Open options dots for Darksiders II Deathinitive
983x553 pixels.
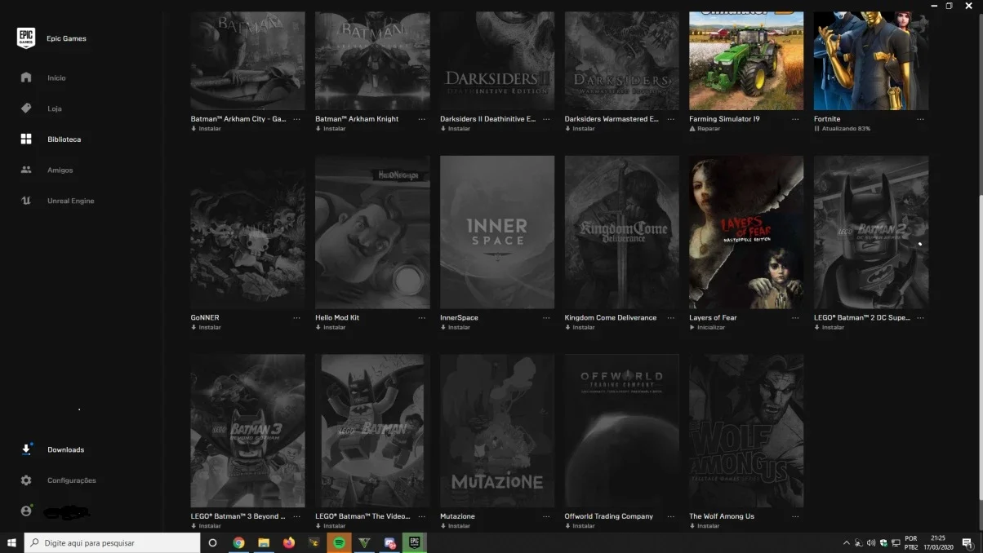[x=546, y=119]
